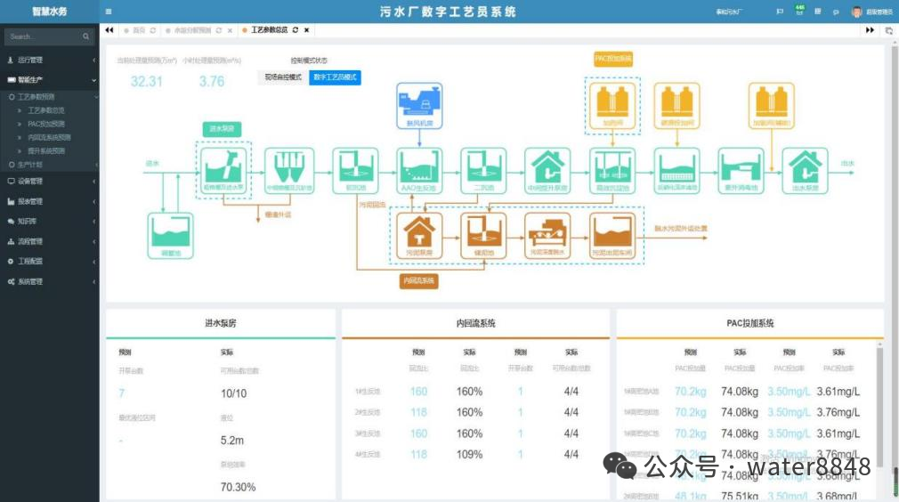This screenshot has height=502, width=899.
Task: Expand the 生产计划 submenu
Action: [x=50, y=165]
